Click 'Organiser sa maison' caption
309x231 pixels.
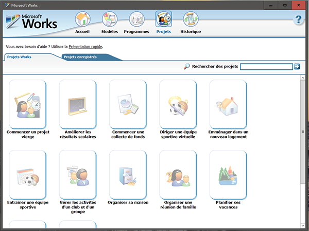(128, 203)
